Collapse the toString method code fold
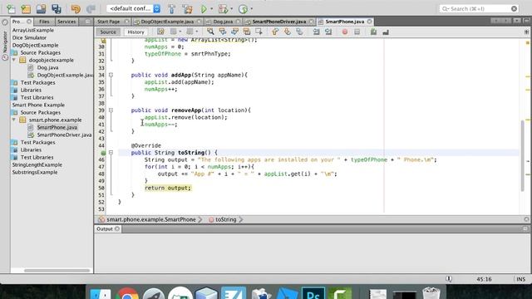 (111, 153)
